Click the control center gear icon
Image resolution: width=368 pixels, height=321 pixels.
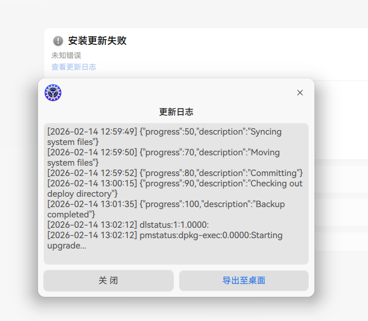(53, 93)
